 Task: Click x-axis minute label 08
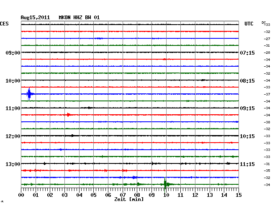point(137,195)
